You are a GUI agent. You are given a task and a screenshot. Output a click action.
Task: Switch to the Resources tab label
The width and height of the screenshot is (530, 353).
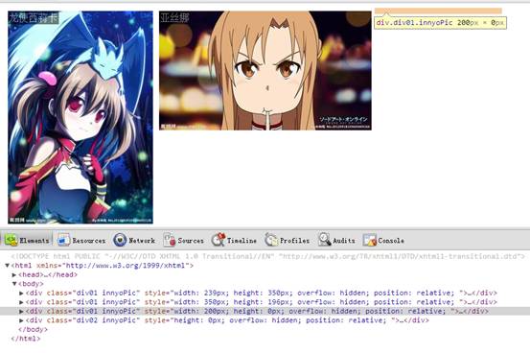89,241
